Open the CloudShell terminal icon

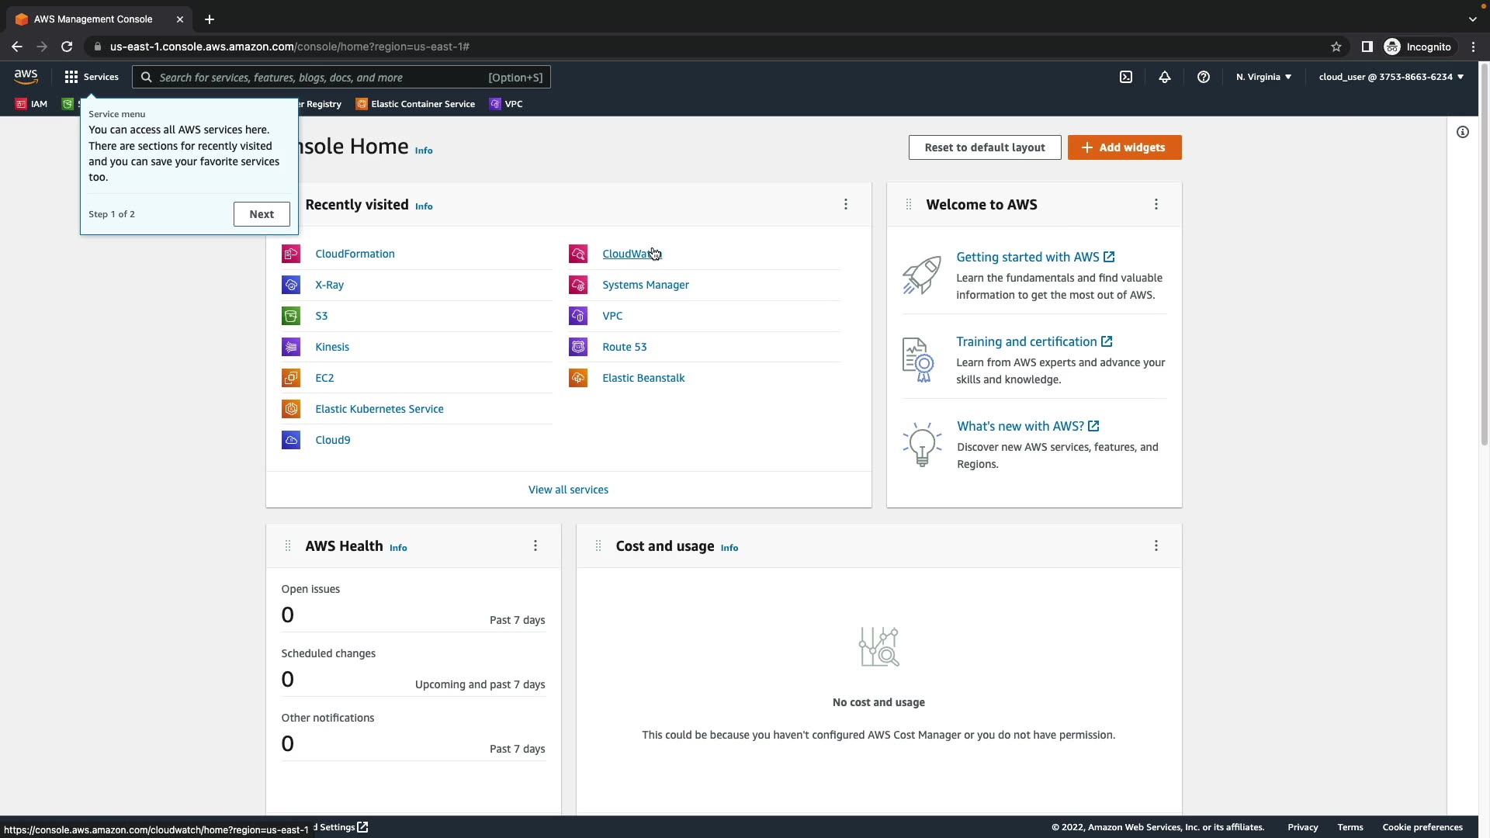(1126, 77)
